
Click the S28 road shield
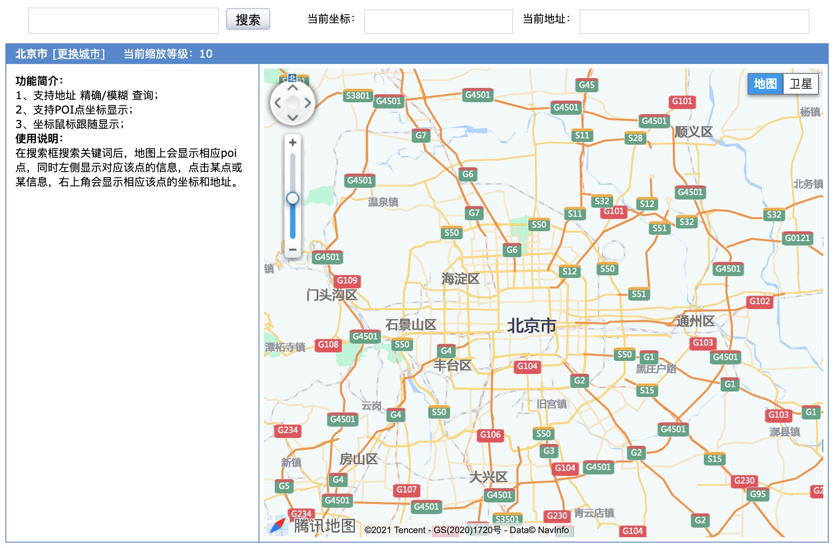click(635, 138)
